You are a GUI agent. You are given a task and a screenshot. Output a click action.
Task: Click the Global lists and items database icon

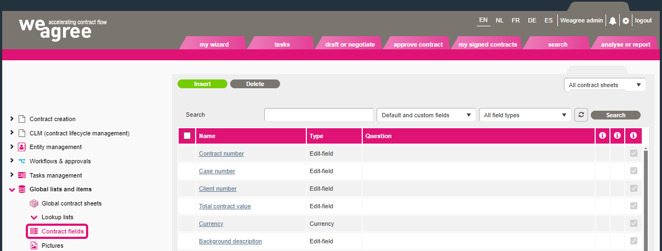22,189
